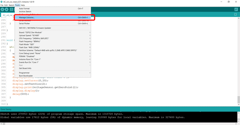This screenshot has width=240, height=125.
Task: Select Burn Bootloader menu entry
Action: pos(53,76)
